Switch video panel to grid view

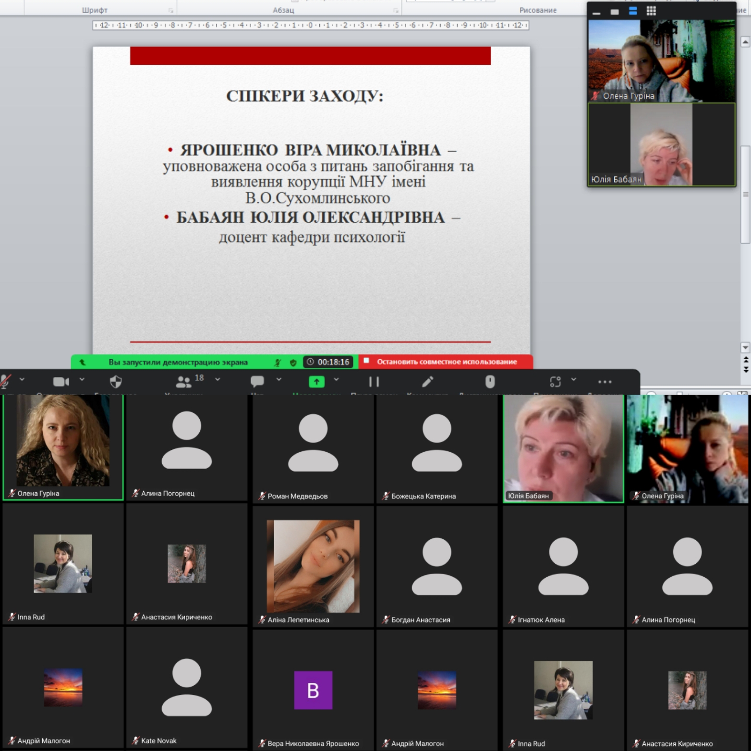tap(651, 11)
